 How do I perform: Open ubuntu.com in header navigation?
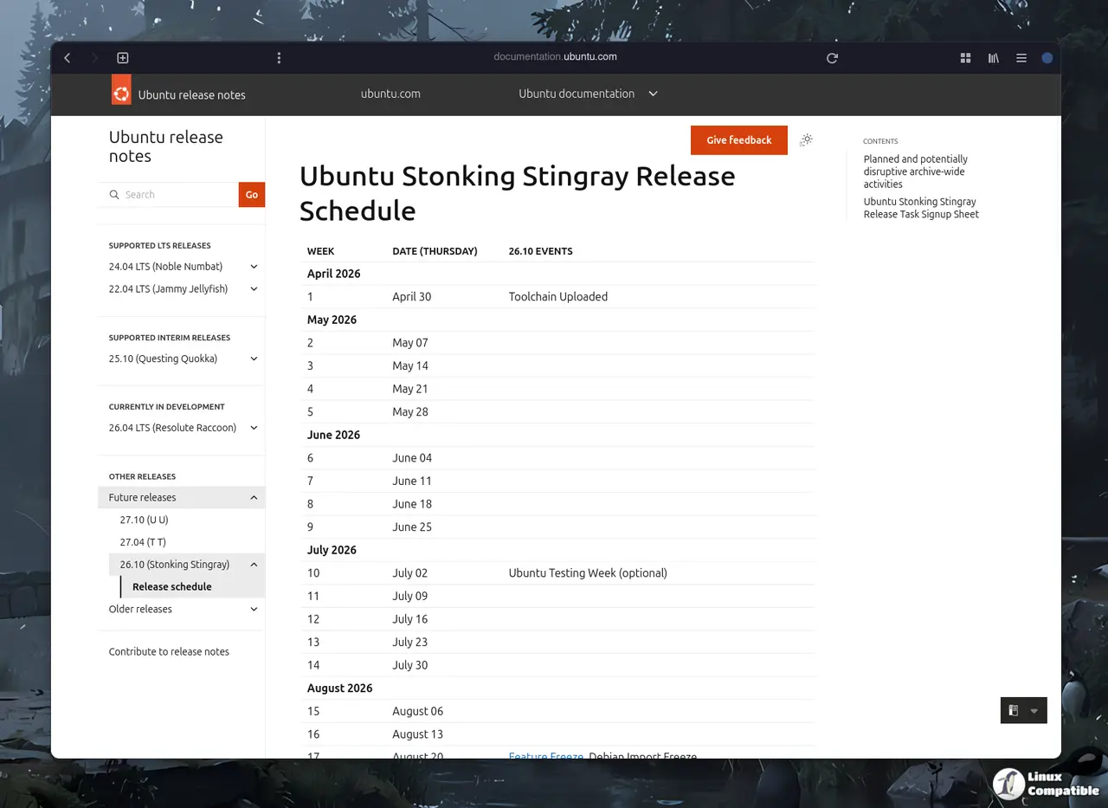point(390,94)
